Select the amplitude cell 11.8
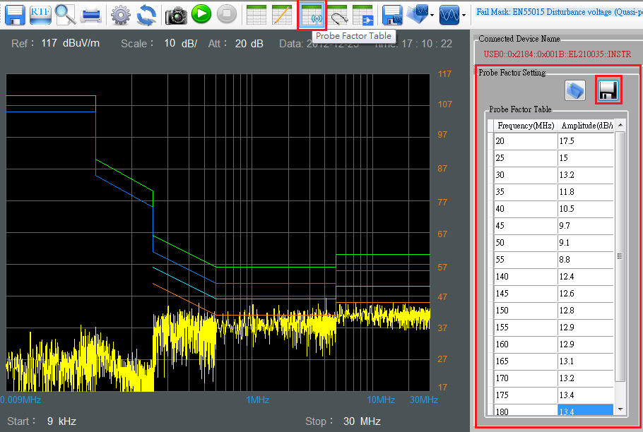Image resolution: width=643 pixels, height=432 pixels. pyautogui.click(x=586, y=192)
